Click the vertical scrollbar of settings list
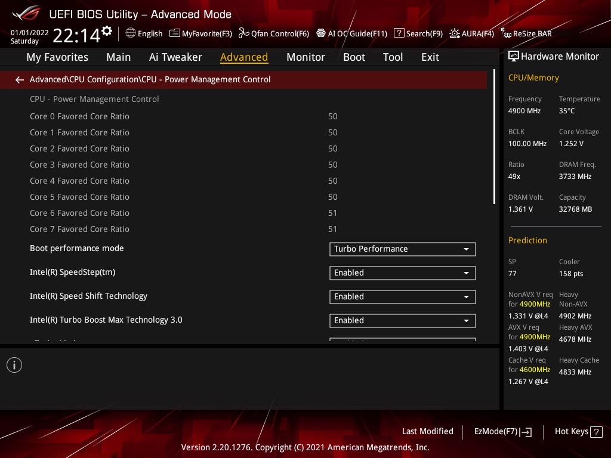This screenshot has width=611, height=458. coord(494,137)
